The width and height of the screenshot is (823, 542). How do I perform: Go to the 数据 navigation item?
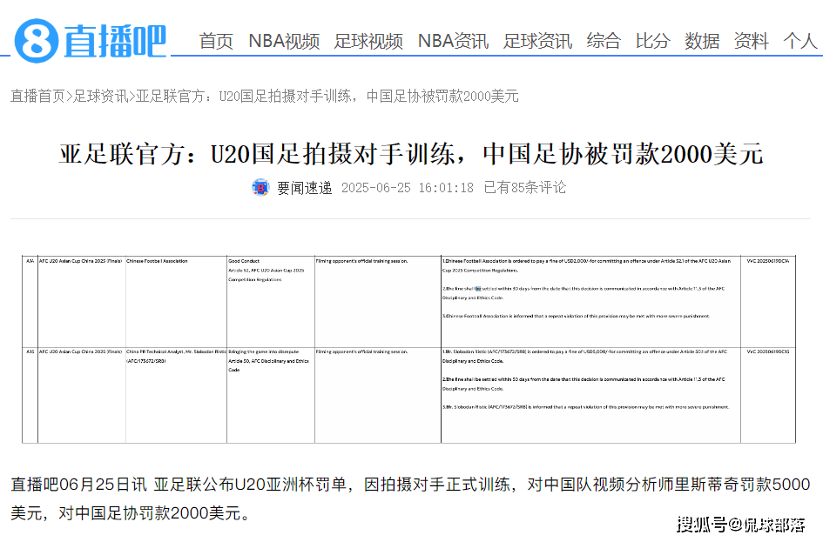click(x=702, y=41)
